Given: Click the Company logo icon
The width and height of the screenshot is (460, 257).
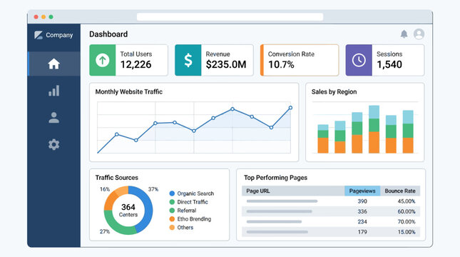Looking at the screenshot, I should 39,35.
